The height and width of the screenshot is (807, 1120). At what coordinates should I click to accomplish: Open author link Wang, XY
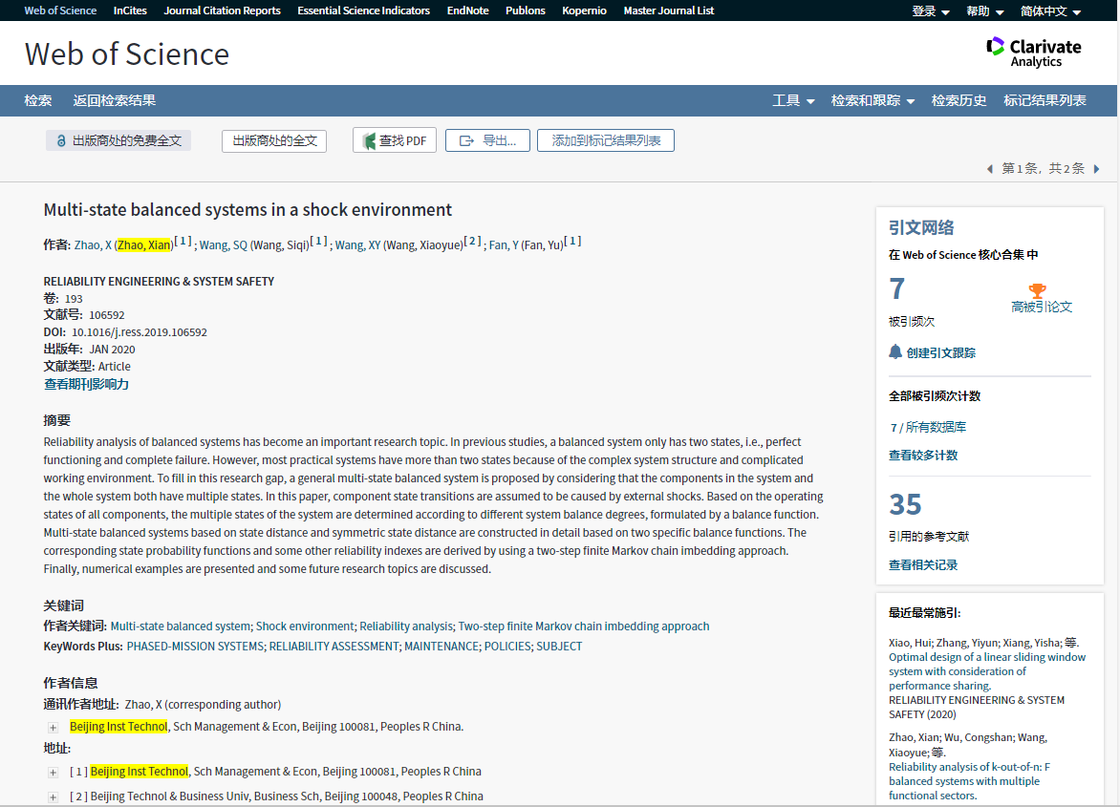tap(357, 245)
